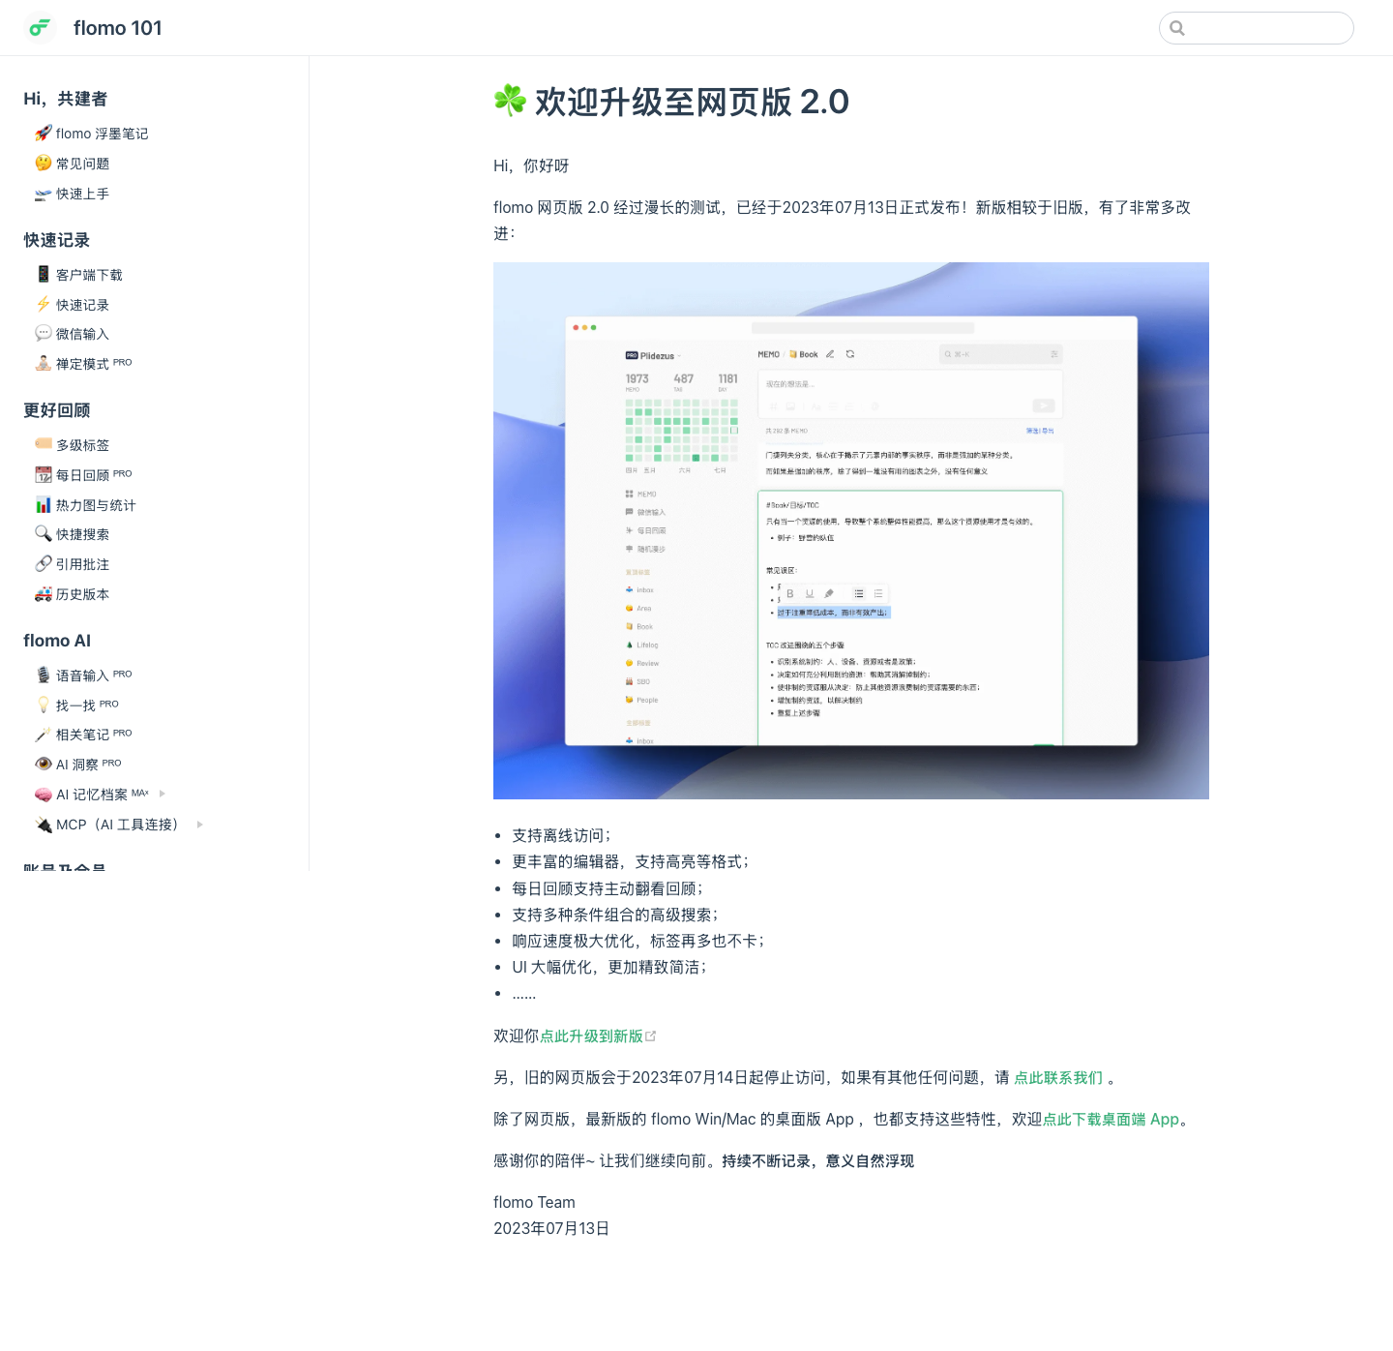Click phone icon beside 客户端下载
Image resolution: width=1393 pixels, height=1351 pixels.
click(44, 275)
